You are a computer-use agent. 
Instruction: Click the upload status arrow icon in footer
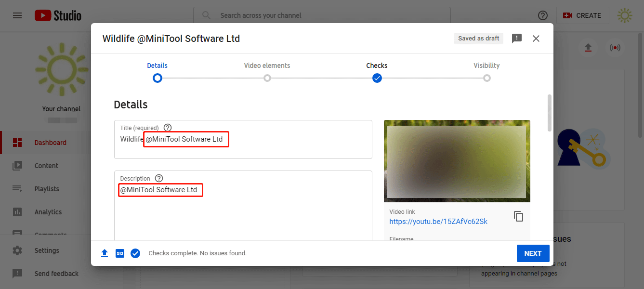pos(105,253)
